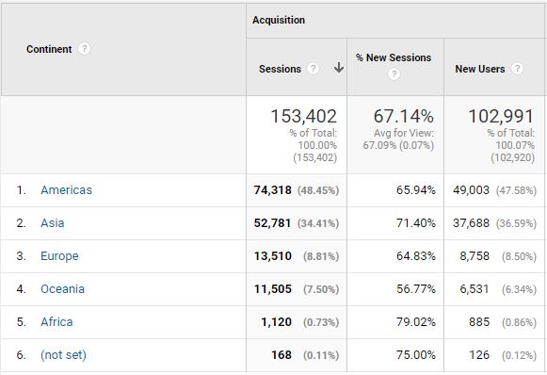
Task: Open the Asia continent link
Action: click(53, 222)
